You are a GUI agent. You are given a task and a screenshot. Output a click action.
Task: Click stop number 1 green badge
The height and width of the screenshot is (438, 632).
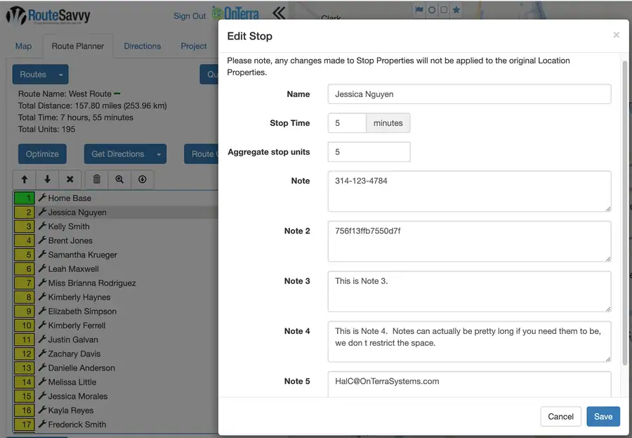point(24,198)
